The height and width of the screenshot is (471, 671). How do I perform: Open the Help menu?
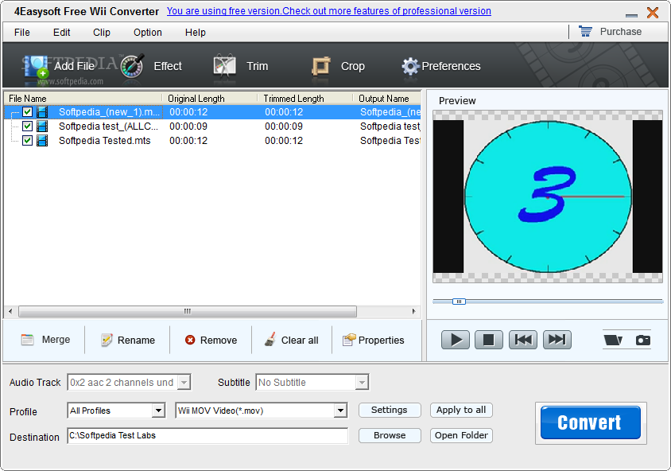(195, 33)
